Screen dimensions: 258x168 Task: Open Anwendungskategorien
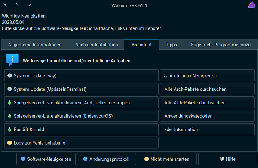click(x=207, y=116)
